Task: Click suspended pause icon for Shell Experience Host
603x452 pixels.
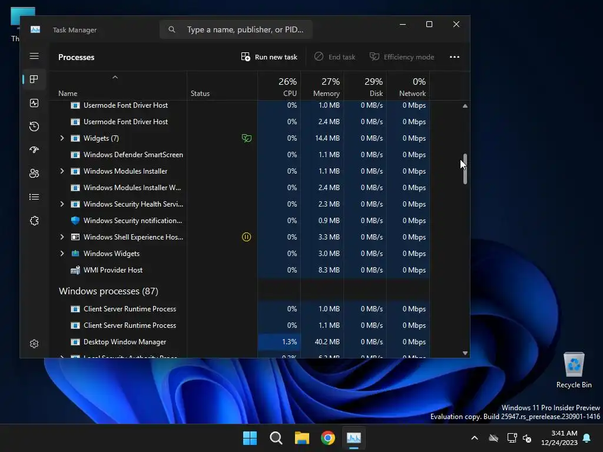Action: 247,237
